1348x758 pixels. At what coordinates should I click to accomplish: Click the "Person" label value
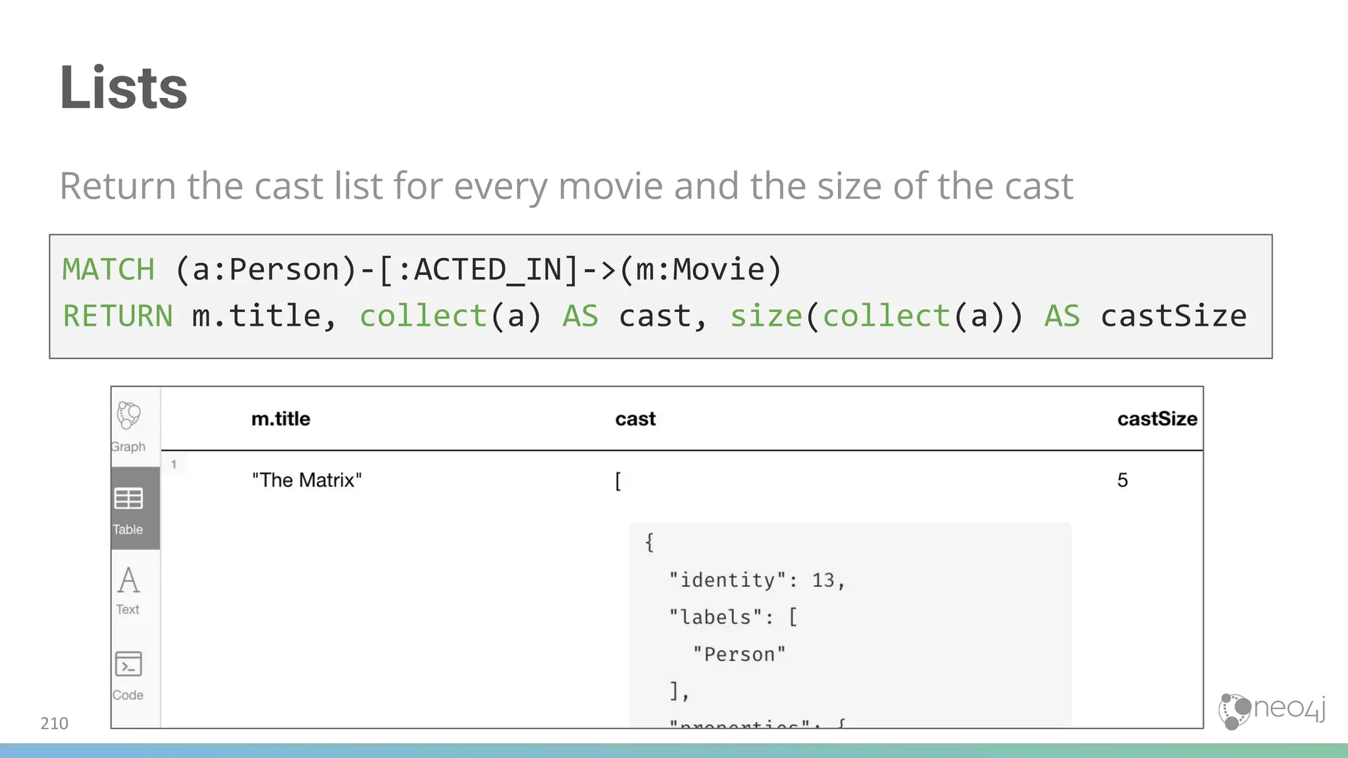pyautogui.click(x=740, y=654)
